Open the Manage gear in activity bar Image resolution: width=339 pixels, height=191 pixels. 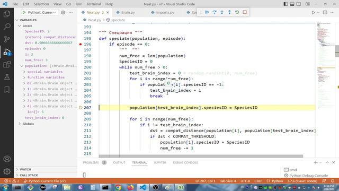(7, 171)
